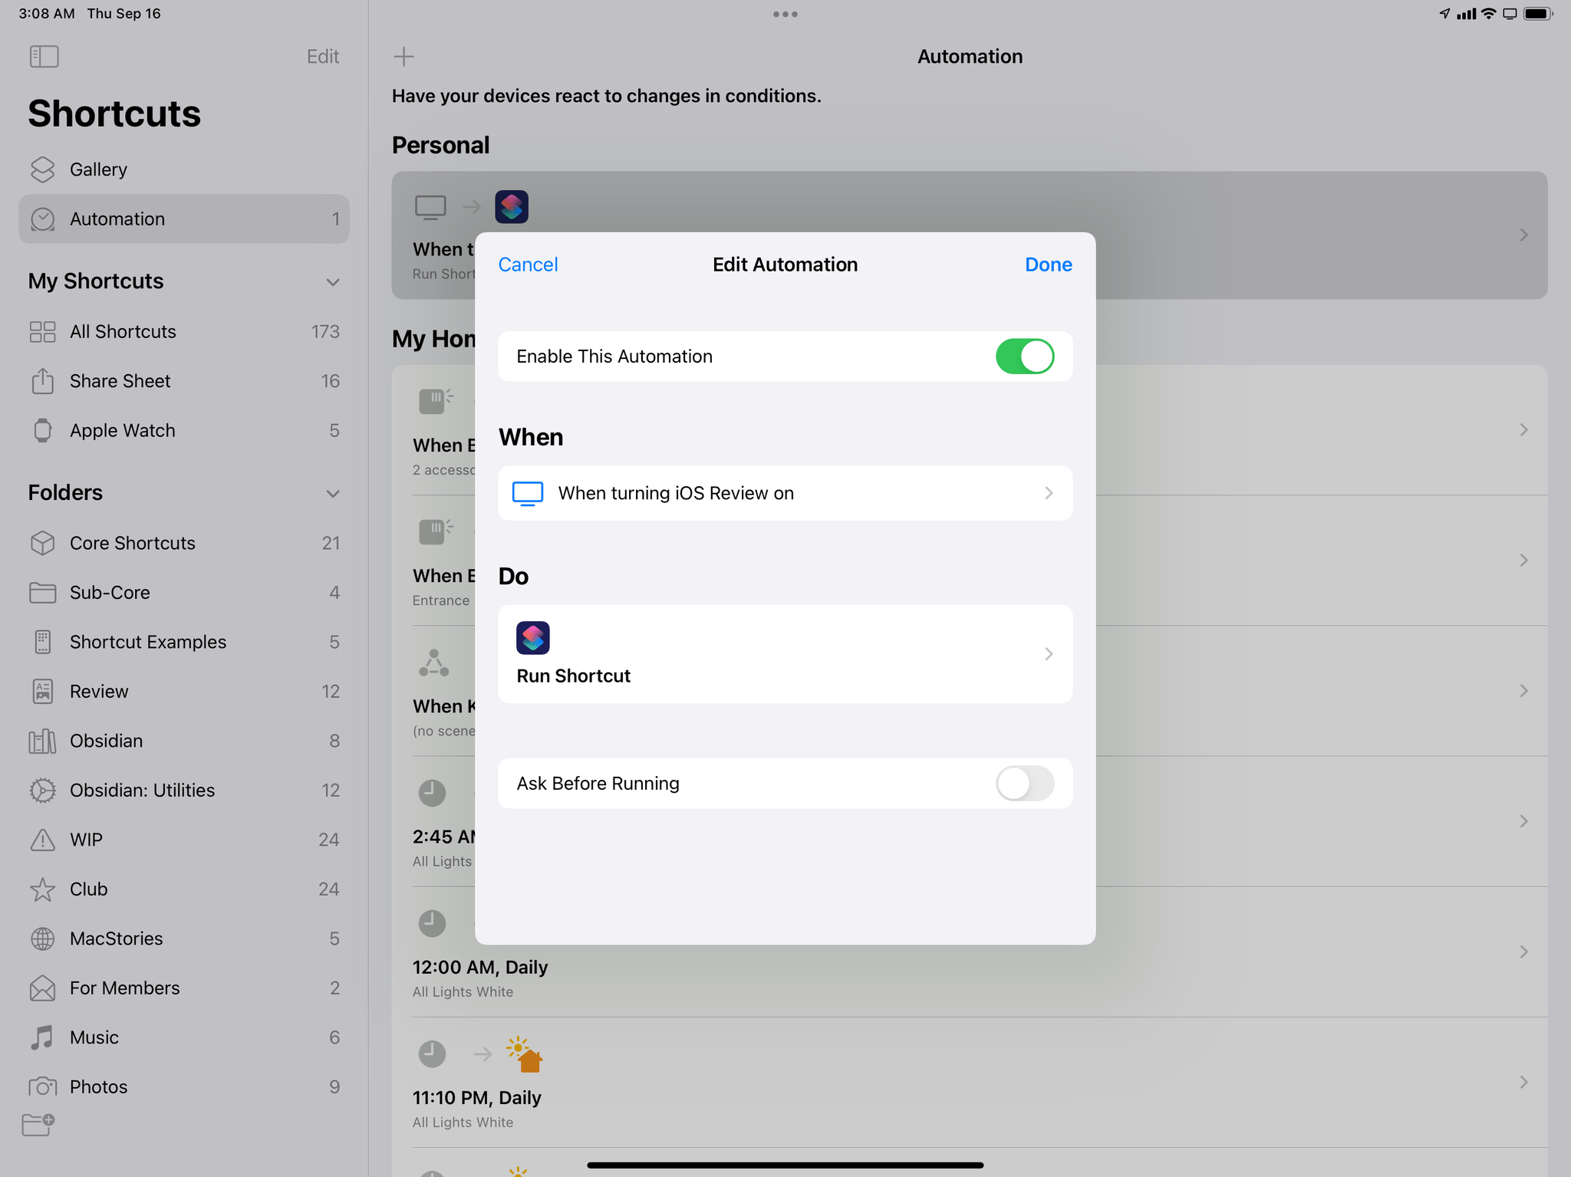Click the clock icon on 12:00 AM automation
This screenshot has height=1177, width=1571.
pyautogui.click(x=432, y=923)
